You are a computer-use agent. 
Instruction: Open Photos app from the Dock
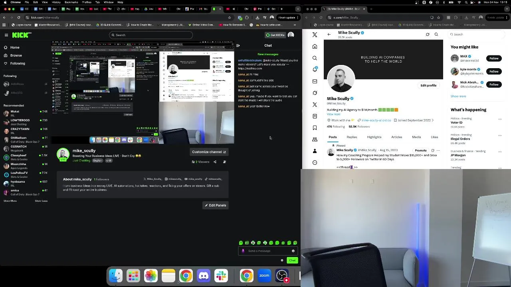click(151, 275)
